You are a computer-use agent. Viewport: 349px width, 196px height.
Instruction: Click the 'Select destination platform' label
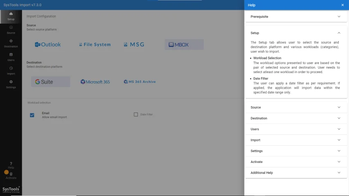44,67
